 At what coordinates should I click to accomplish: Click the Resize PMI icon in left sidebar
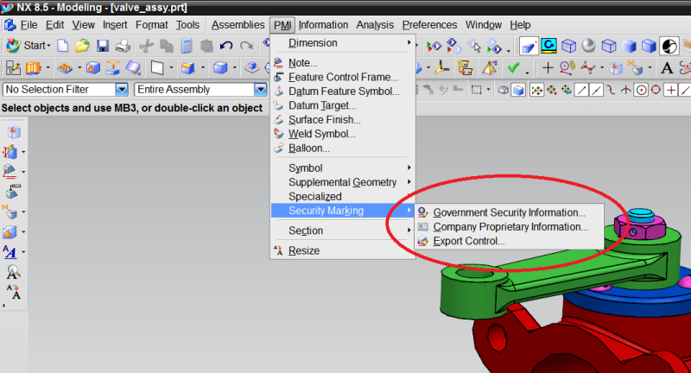point(13,292)
